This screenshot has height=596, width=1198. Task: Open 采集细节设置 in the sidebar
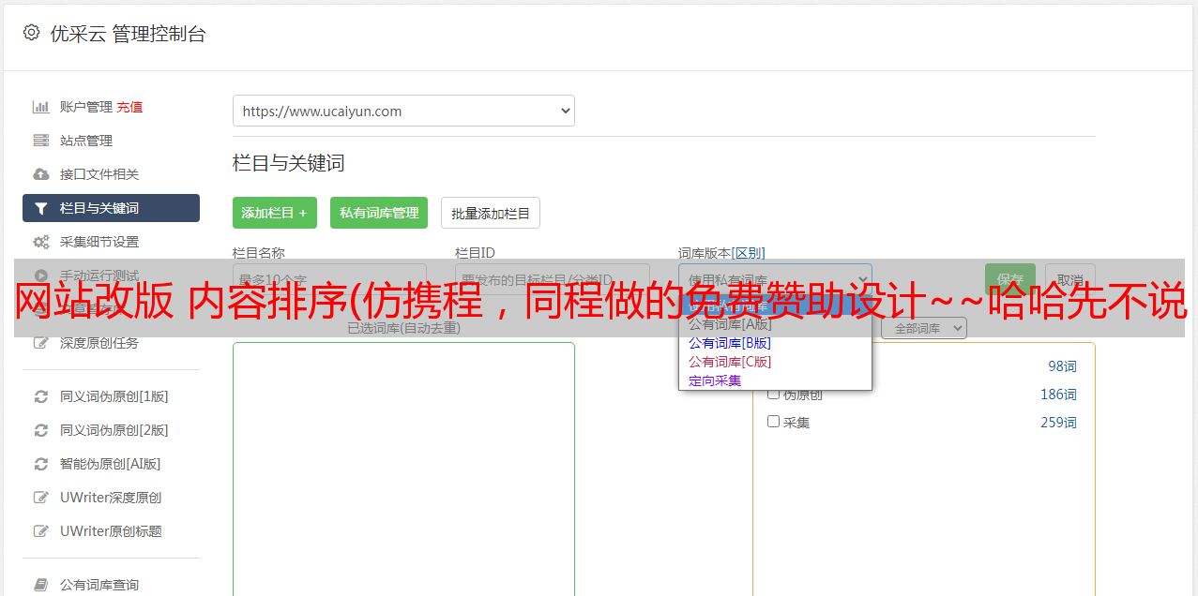(99, 242)
